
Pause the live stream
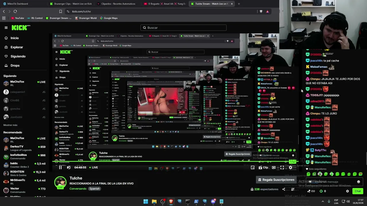(x=60, y=167)
